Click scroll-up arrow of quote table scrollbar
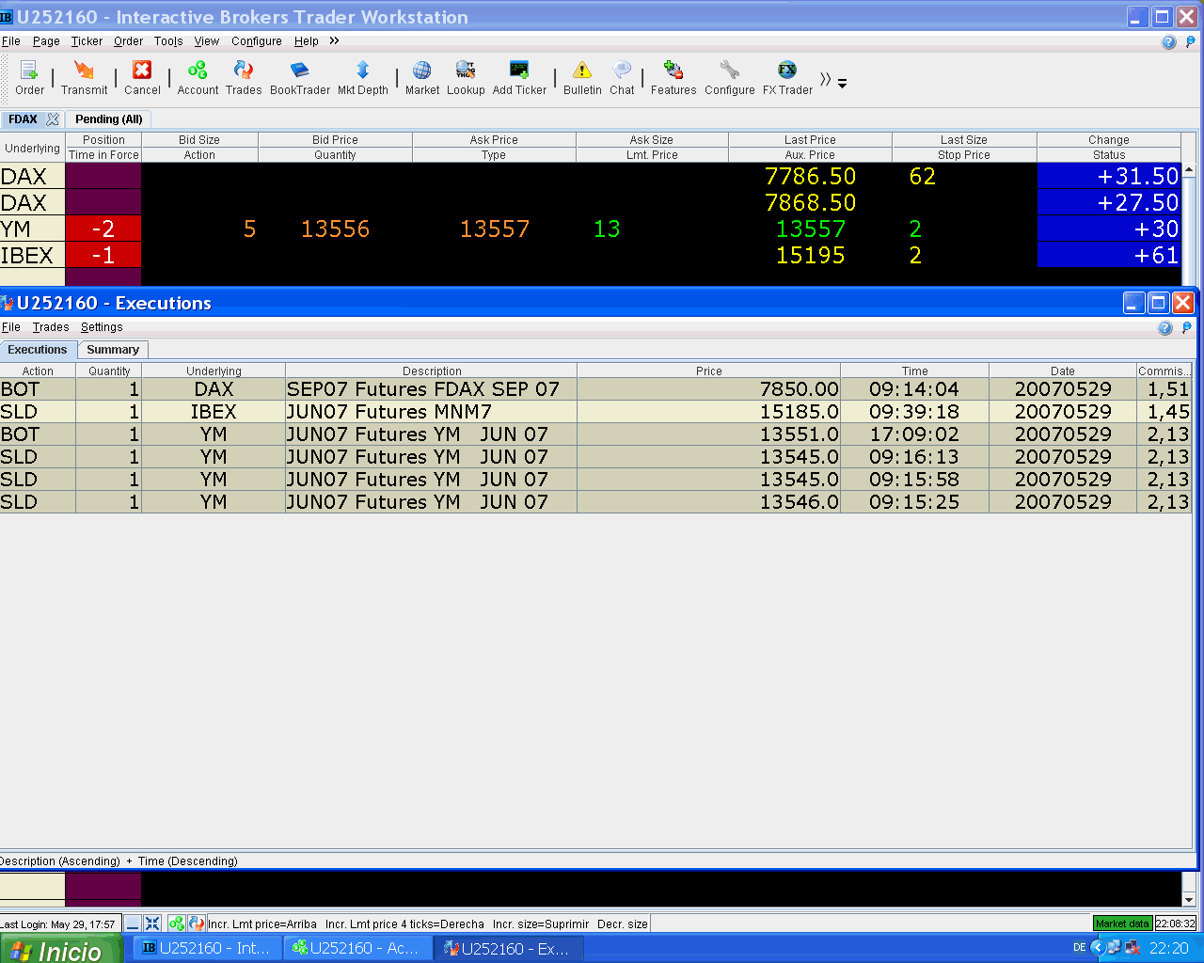 point(1189,170)
